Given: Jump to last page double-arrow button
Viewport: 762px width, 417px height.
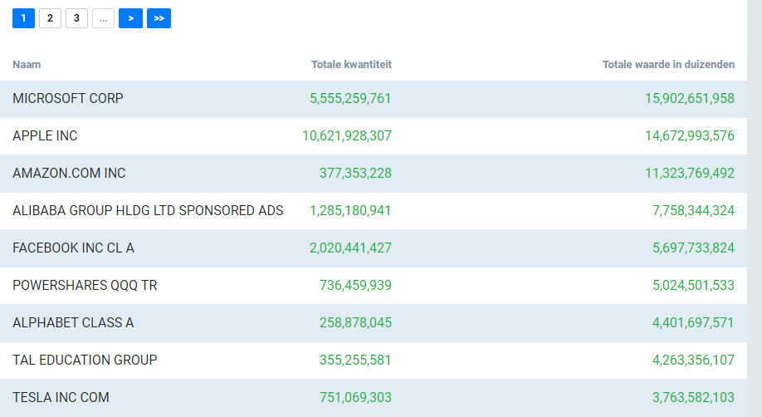Looking at the screenshot, I should (159, 18).
